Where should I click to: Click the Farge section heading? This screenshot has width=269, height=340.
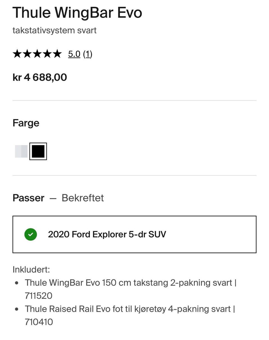tap(26, 123)
